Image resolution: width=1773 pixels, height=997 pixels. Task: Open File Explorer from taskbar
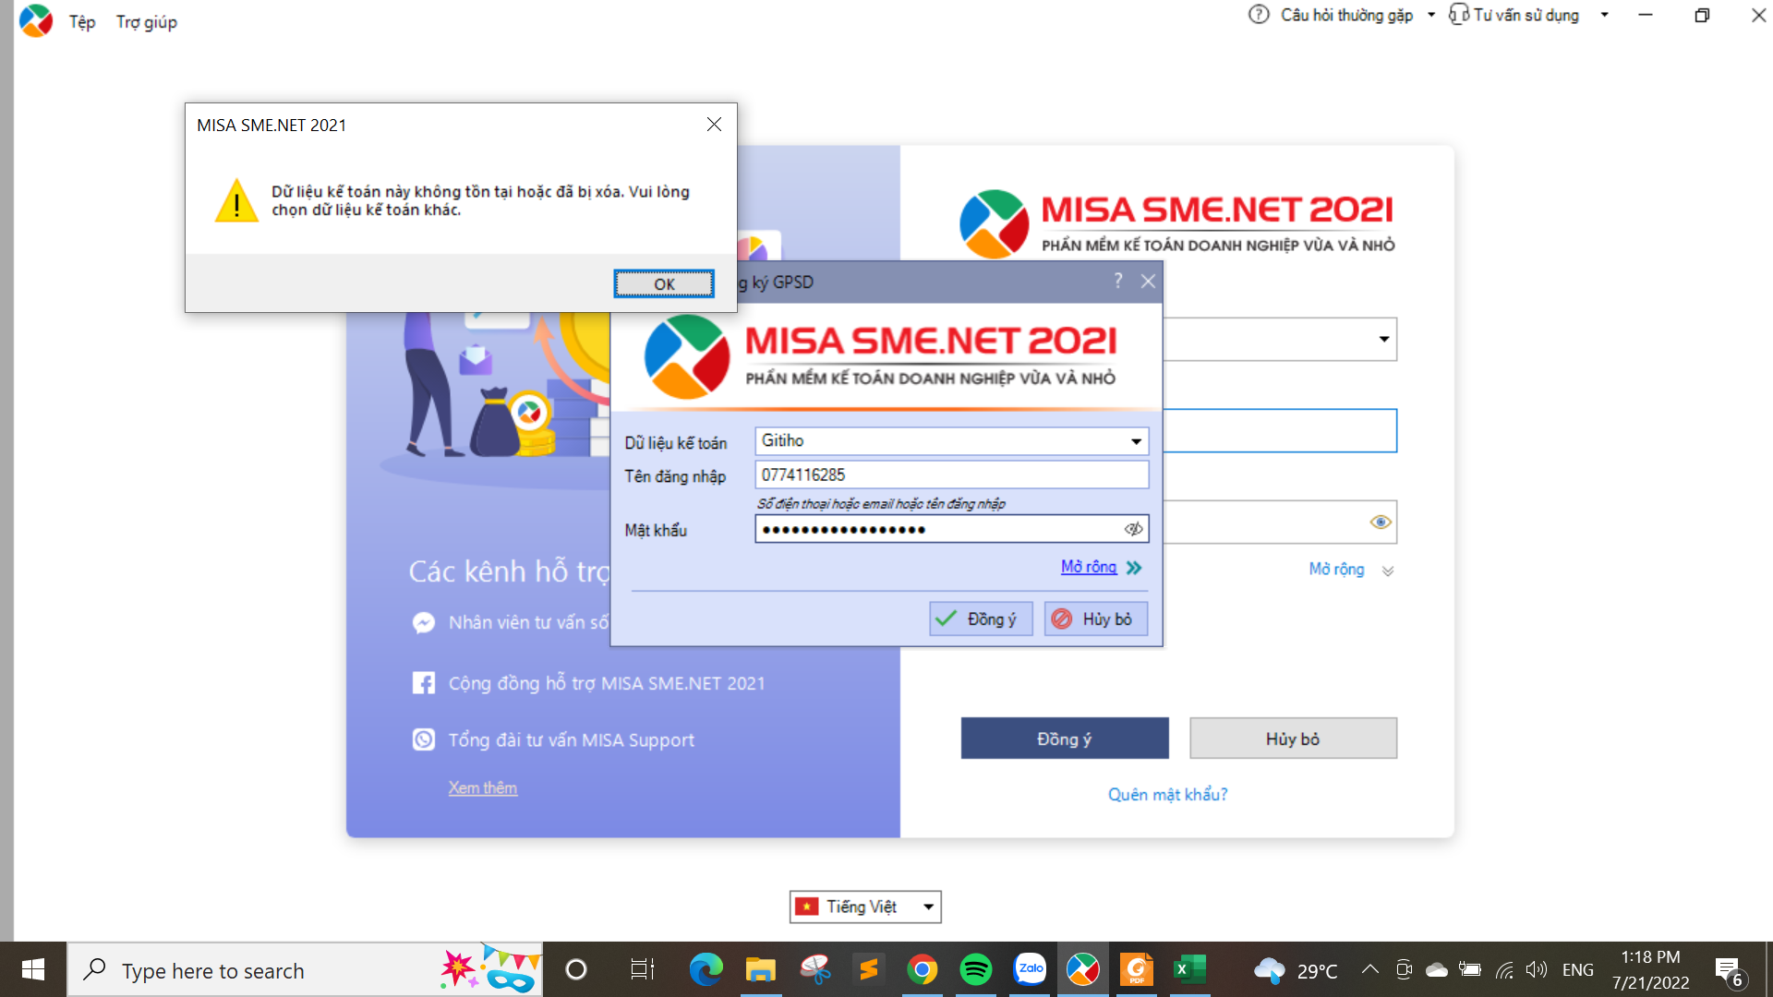[761, 969]
